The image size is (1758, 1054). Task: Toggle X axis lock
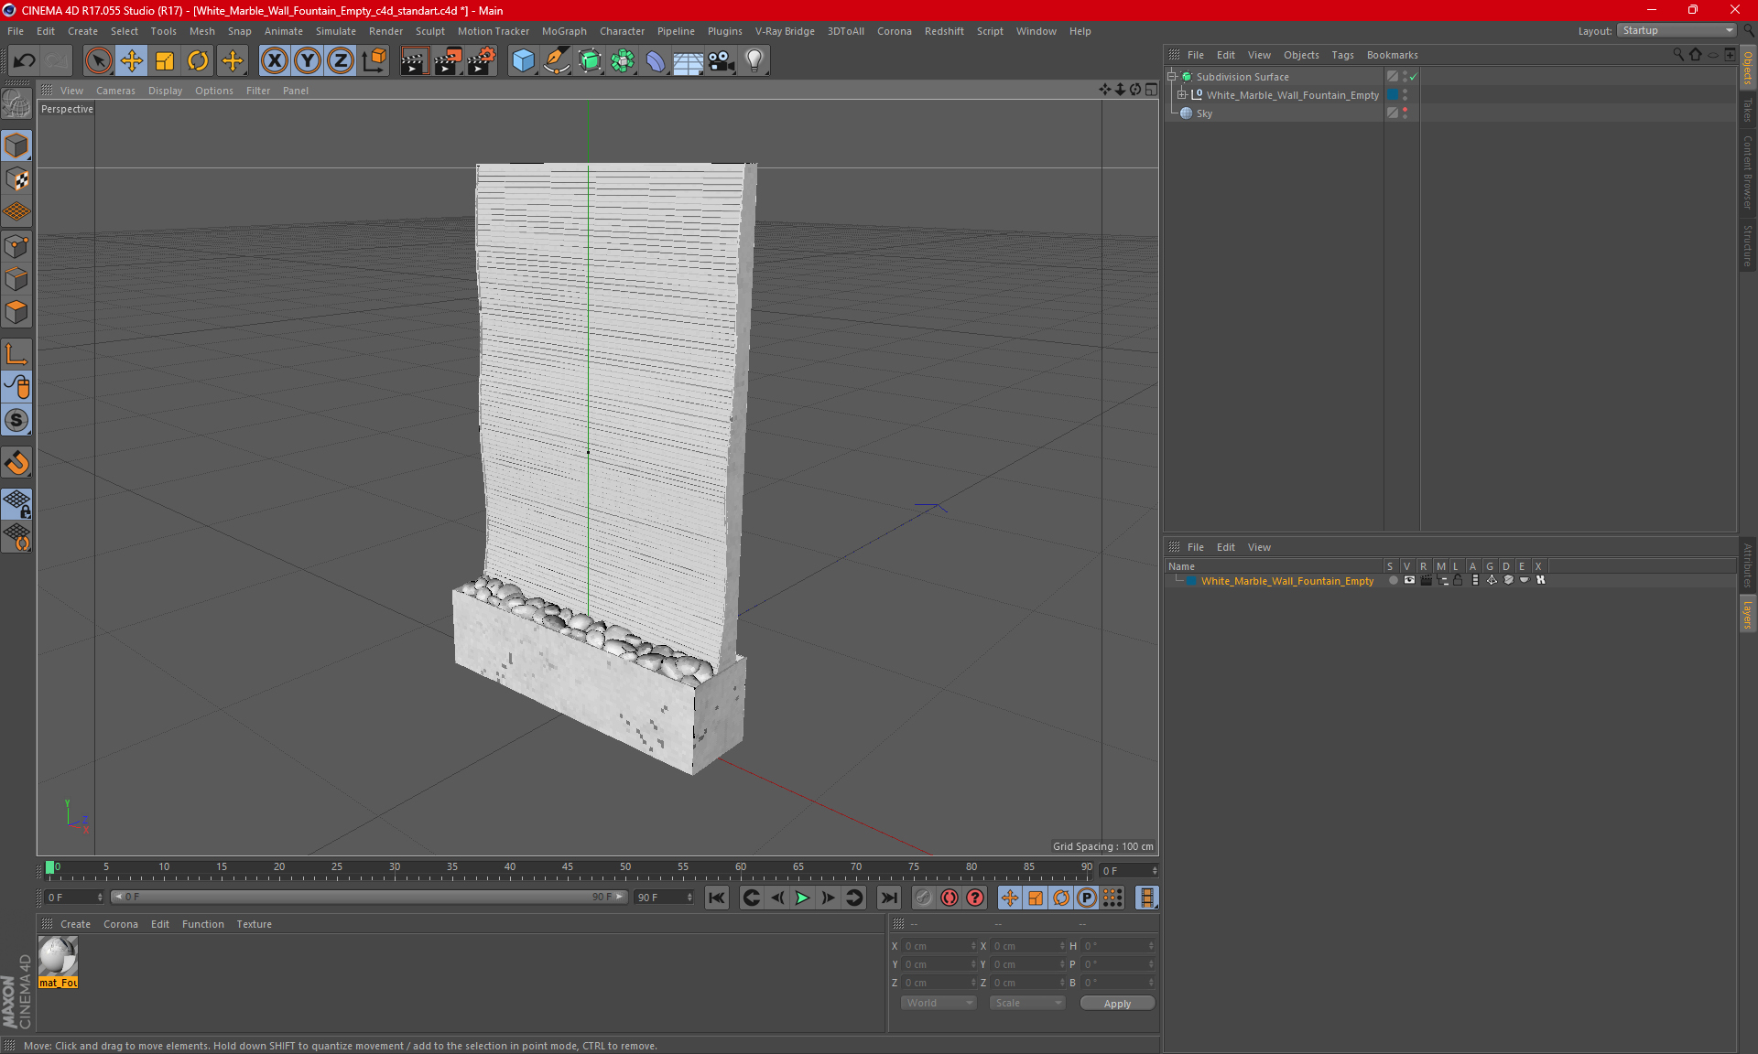pyautogui.click(x=274, y=61)
